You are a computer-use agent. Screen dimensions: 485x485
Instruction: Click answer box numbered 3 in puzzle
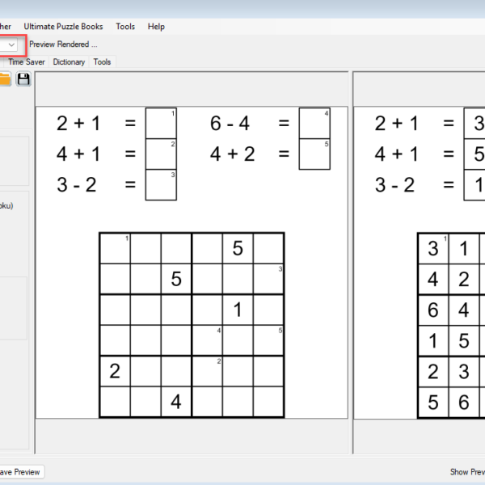pos(161,185)
